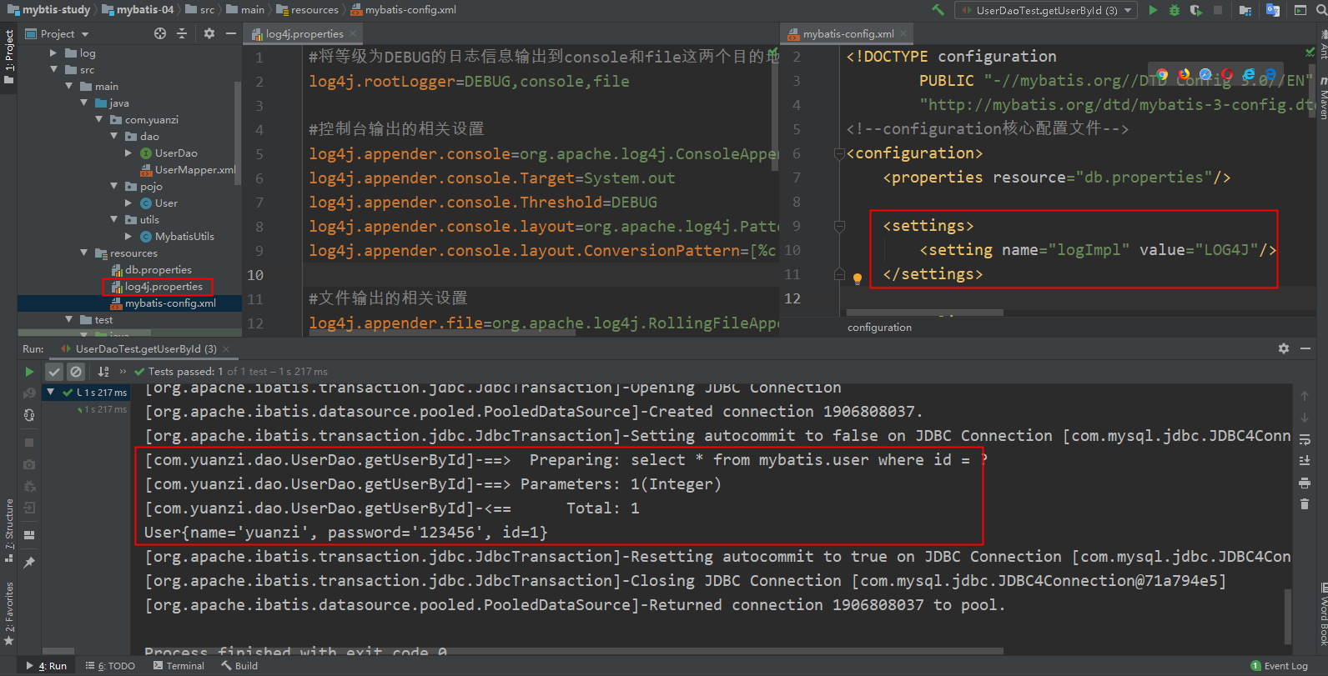Screen dimensions: 1328x676
Task: Collapse the src folder in tree
Action: pyautogui.click(x=53, y=69)
